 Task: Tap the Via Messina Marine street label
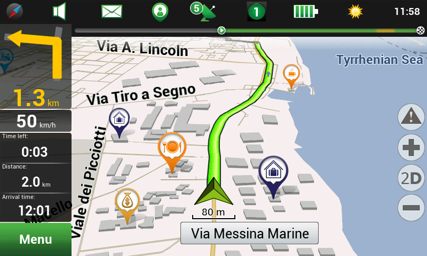click(x=249, y=233)
